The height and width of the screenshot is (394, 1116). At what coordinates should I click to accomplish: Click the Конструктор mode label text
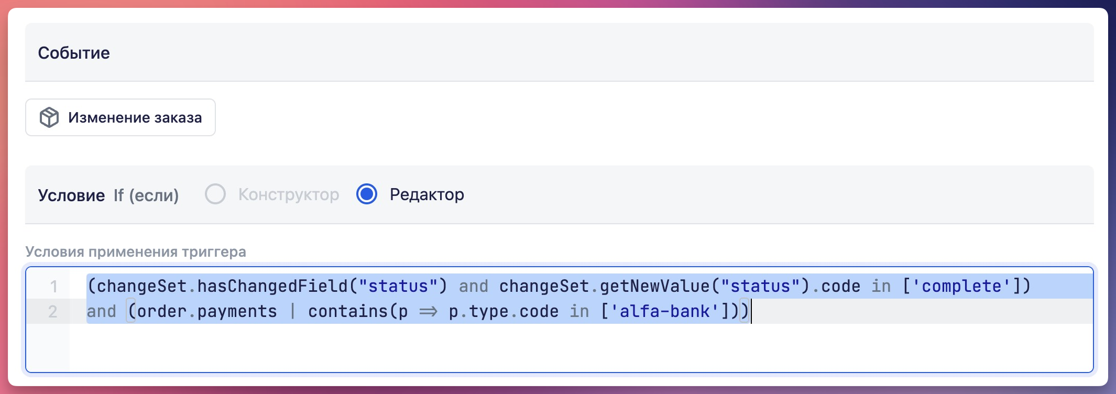coord(289,195)
